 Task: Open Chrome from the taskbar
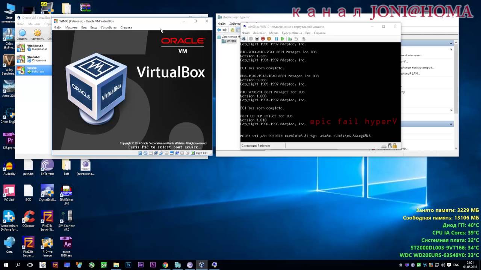[x=165, y=265]
